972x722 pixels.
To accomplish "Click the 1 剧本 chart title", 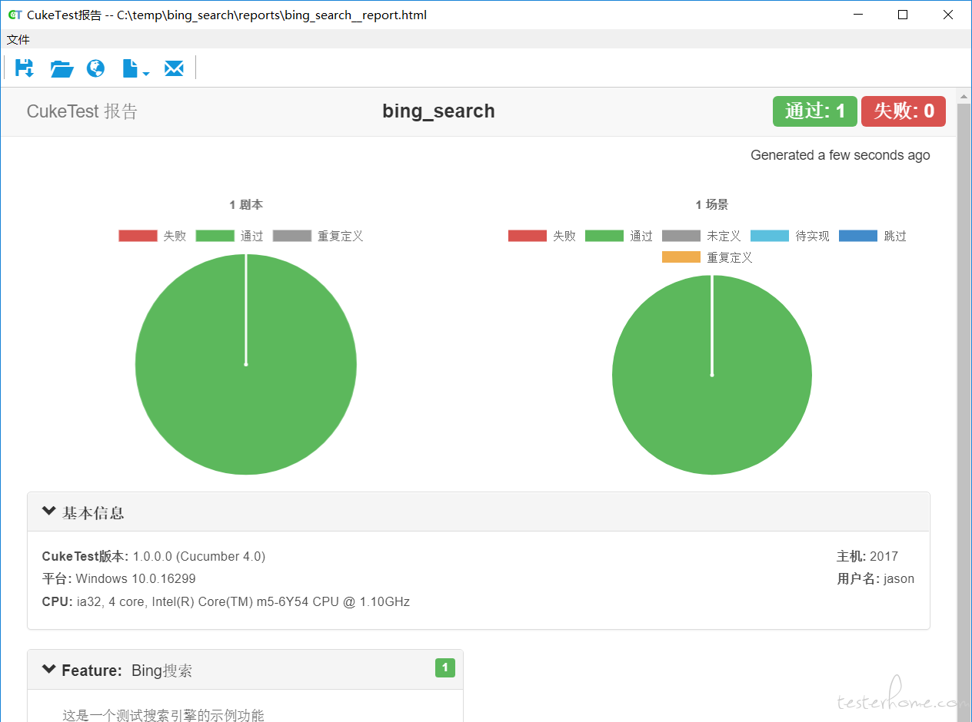I will click(x=246, y=205).
